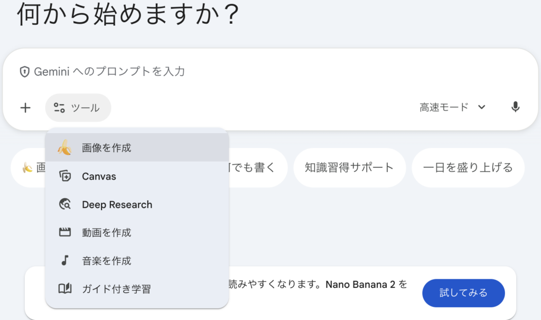Select Deep Research menu entry

[117, 204]
